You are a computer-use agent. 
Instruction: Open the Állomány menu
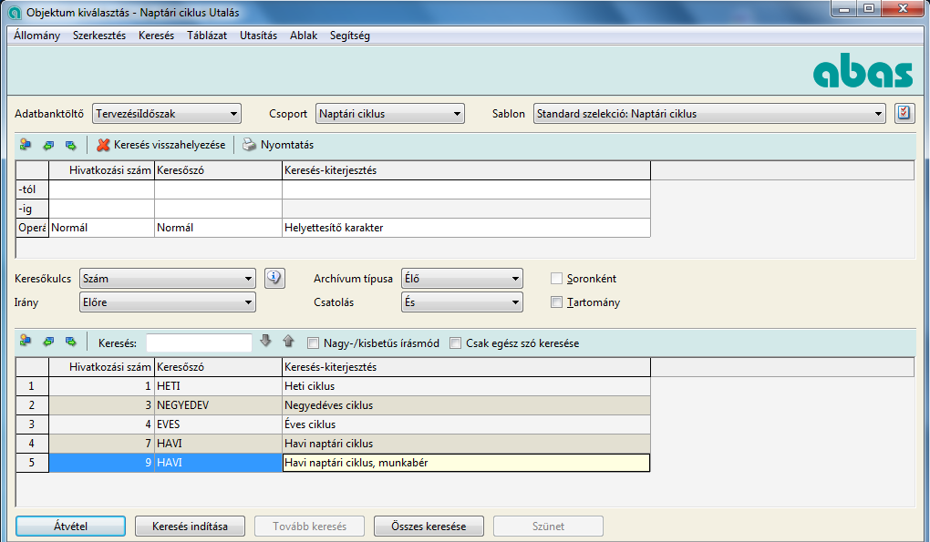coord(36,36)
